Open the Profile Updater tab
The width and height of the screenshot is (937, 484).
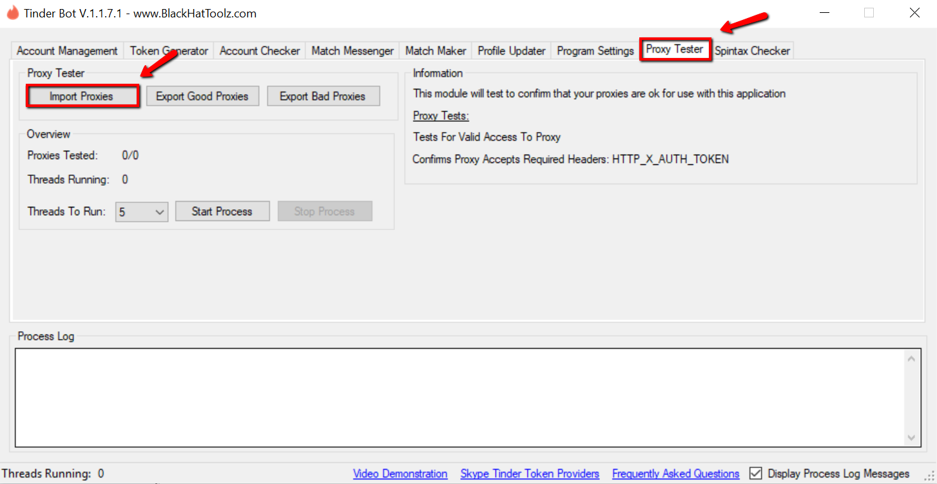512,51
